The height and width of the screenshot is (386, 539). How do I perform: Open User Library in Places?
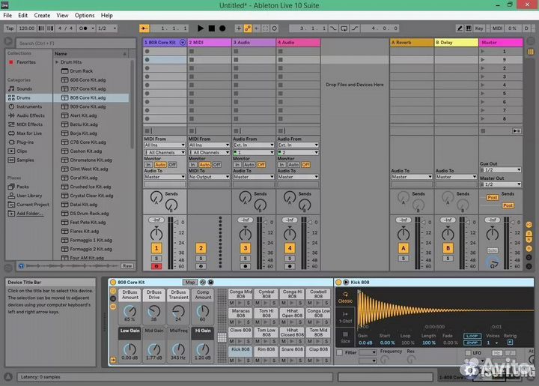point(29,196)
